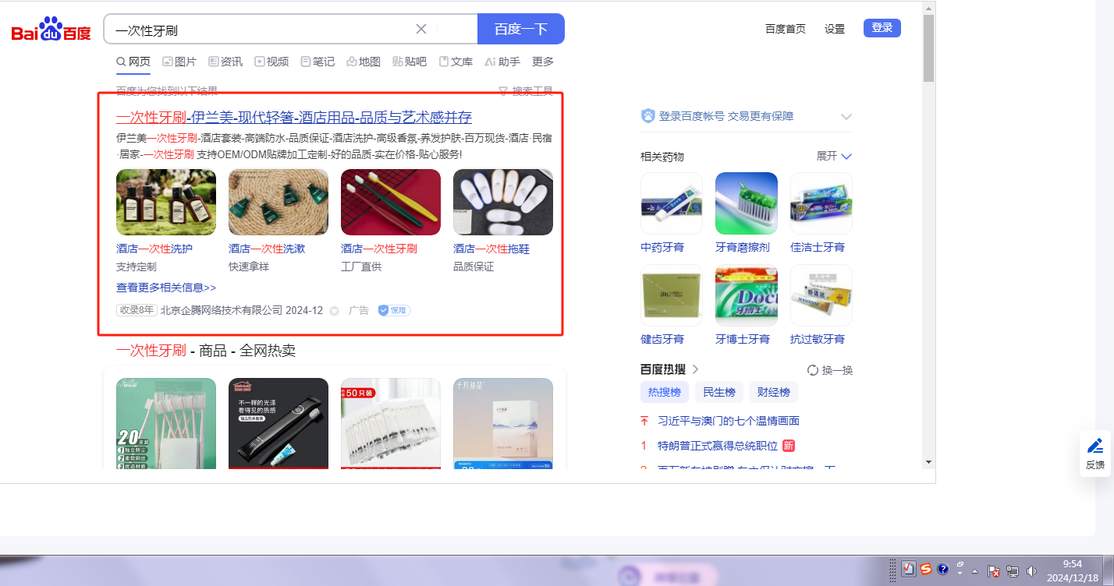Switch to the 财经榜 tab

[x=774, y=392]
